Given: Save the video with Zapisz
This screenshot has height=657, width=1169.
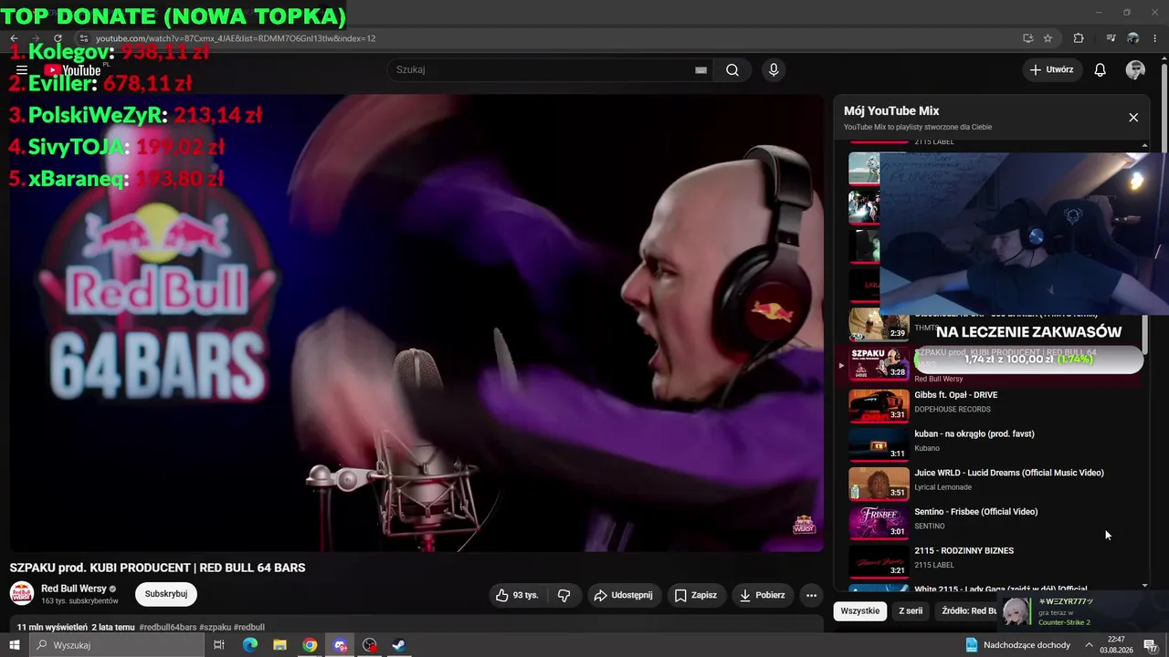Looking at the screenshot, I should (695, 595).
